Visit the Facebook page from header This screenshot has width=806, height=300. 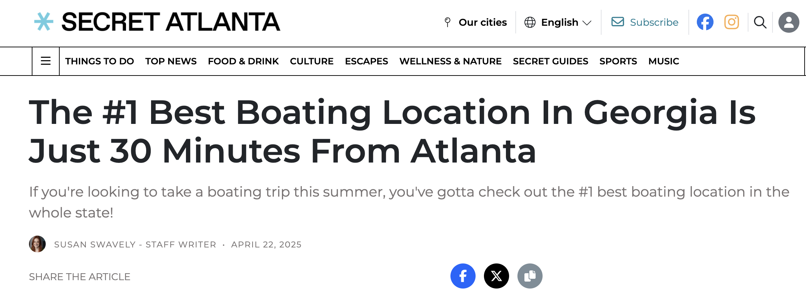click(705, 22)
